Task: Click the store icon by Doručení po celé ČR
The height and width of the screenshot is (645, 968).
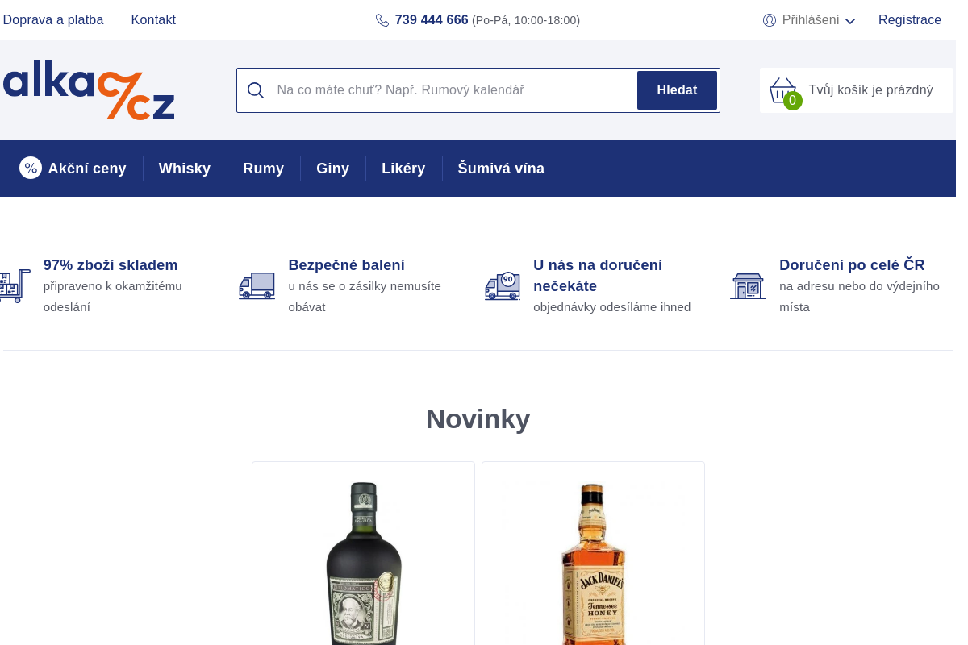Action: coord(748,286)
